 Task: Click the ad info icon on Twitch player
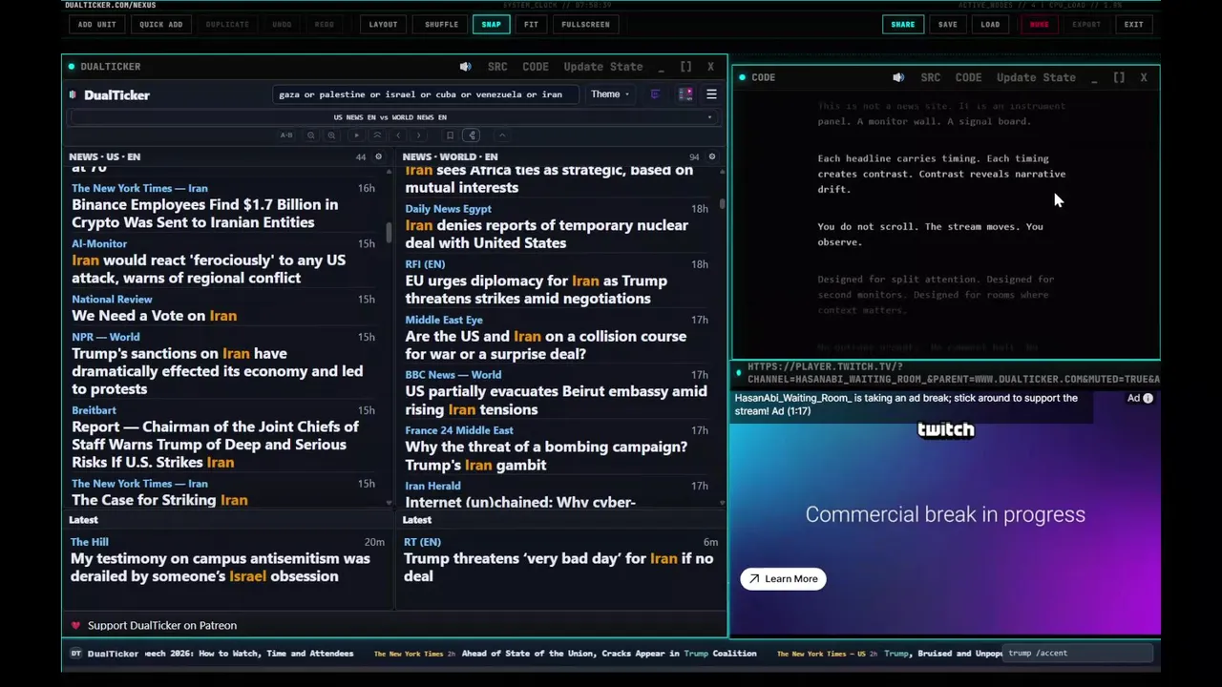coord(1148,399)
